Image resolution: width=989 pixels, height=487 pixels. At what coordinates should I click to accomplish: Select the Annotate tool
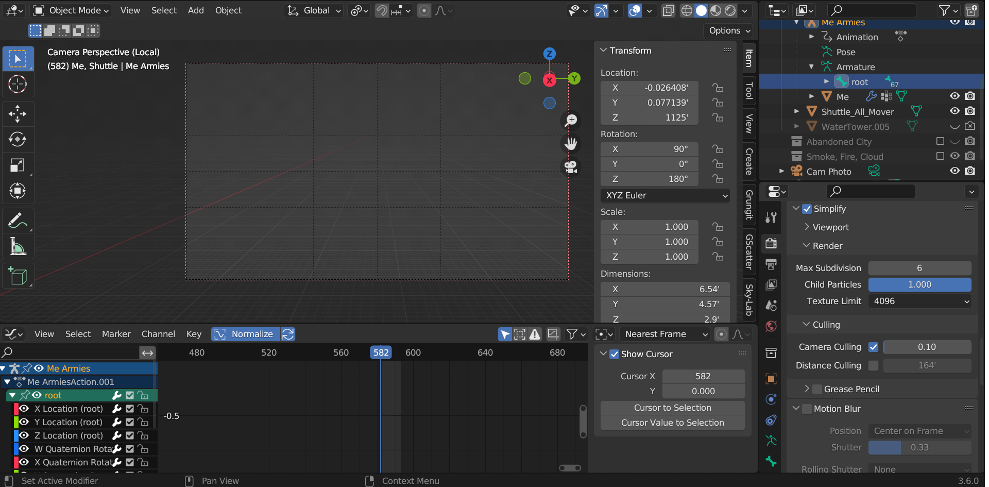[x=18, y=221]
